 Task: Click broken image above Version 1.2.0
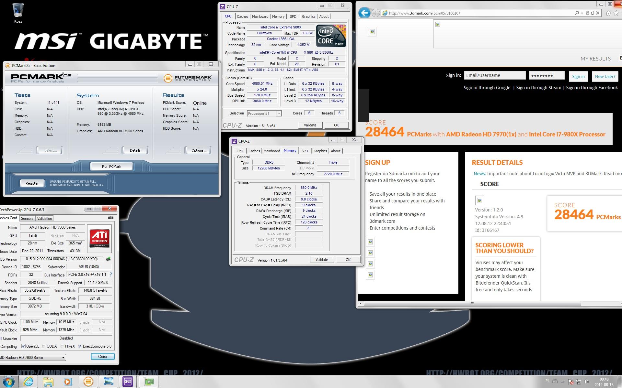click(x=479, y=200)
